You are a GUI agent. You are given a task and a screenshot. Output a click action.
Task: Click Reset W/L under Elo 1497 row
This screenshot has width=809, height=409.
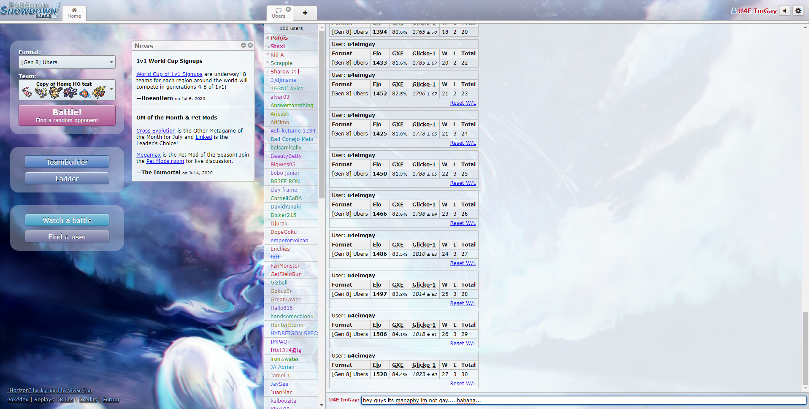(x=463, y=303)
